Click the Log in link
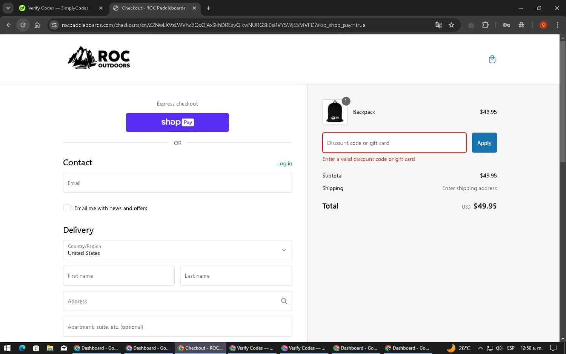566x354 pixels. coord(285,163)
